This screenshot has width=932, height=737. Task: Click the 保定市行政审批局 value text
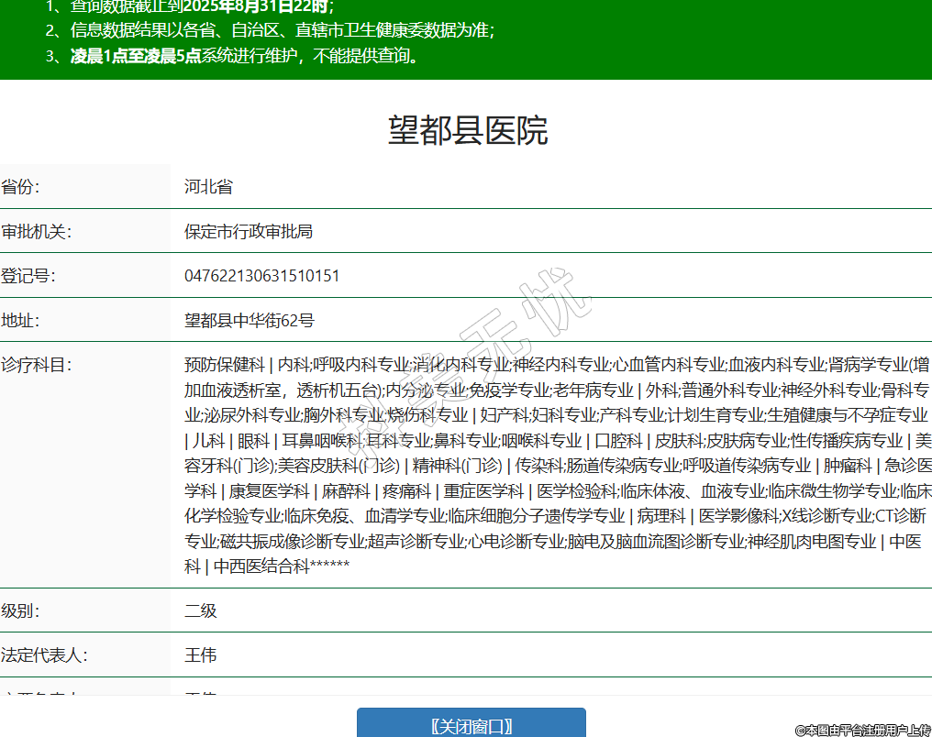[x=249, y=231]
